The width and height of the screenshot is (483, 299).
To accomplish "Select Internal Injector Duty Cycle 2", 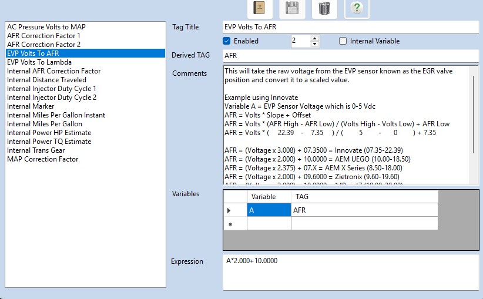I will 85,98.
